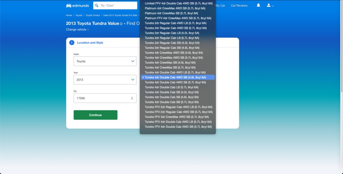Open the My Car nav item
The image size is (343, 174).
click(220, 6)
